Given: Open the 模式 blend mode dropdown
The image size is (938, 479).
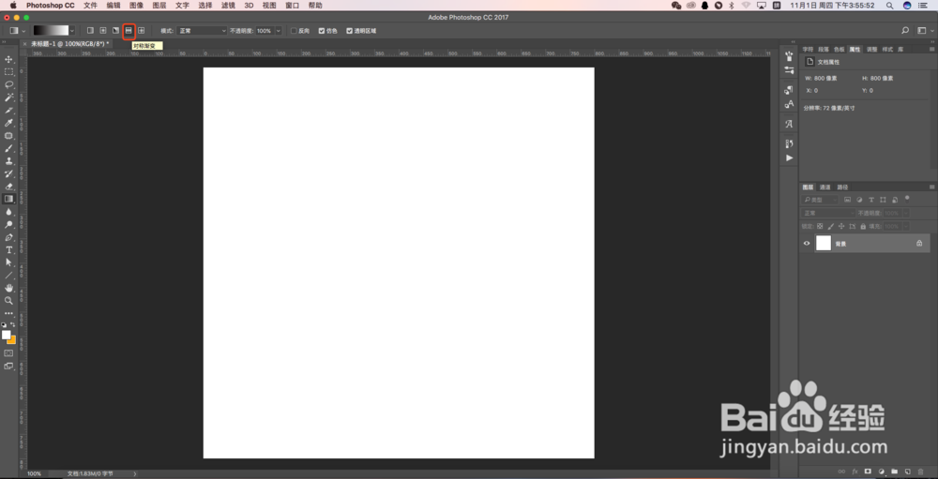Looking at the screenshot, I should pos(202,31).
